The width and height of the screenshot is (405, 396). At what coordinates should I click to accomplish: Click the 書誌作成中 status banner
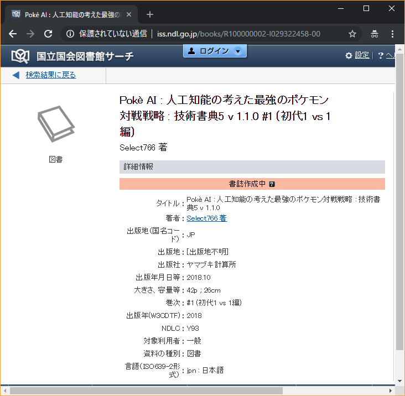click(252, 184)
